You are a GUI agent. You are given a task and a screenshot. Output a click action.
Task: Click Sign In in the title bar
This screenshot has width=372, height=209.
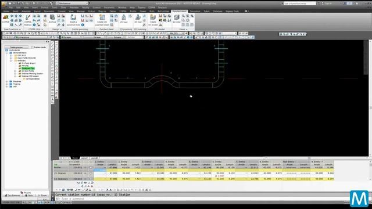(328, 3)
